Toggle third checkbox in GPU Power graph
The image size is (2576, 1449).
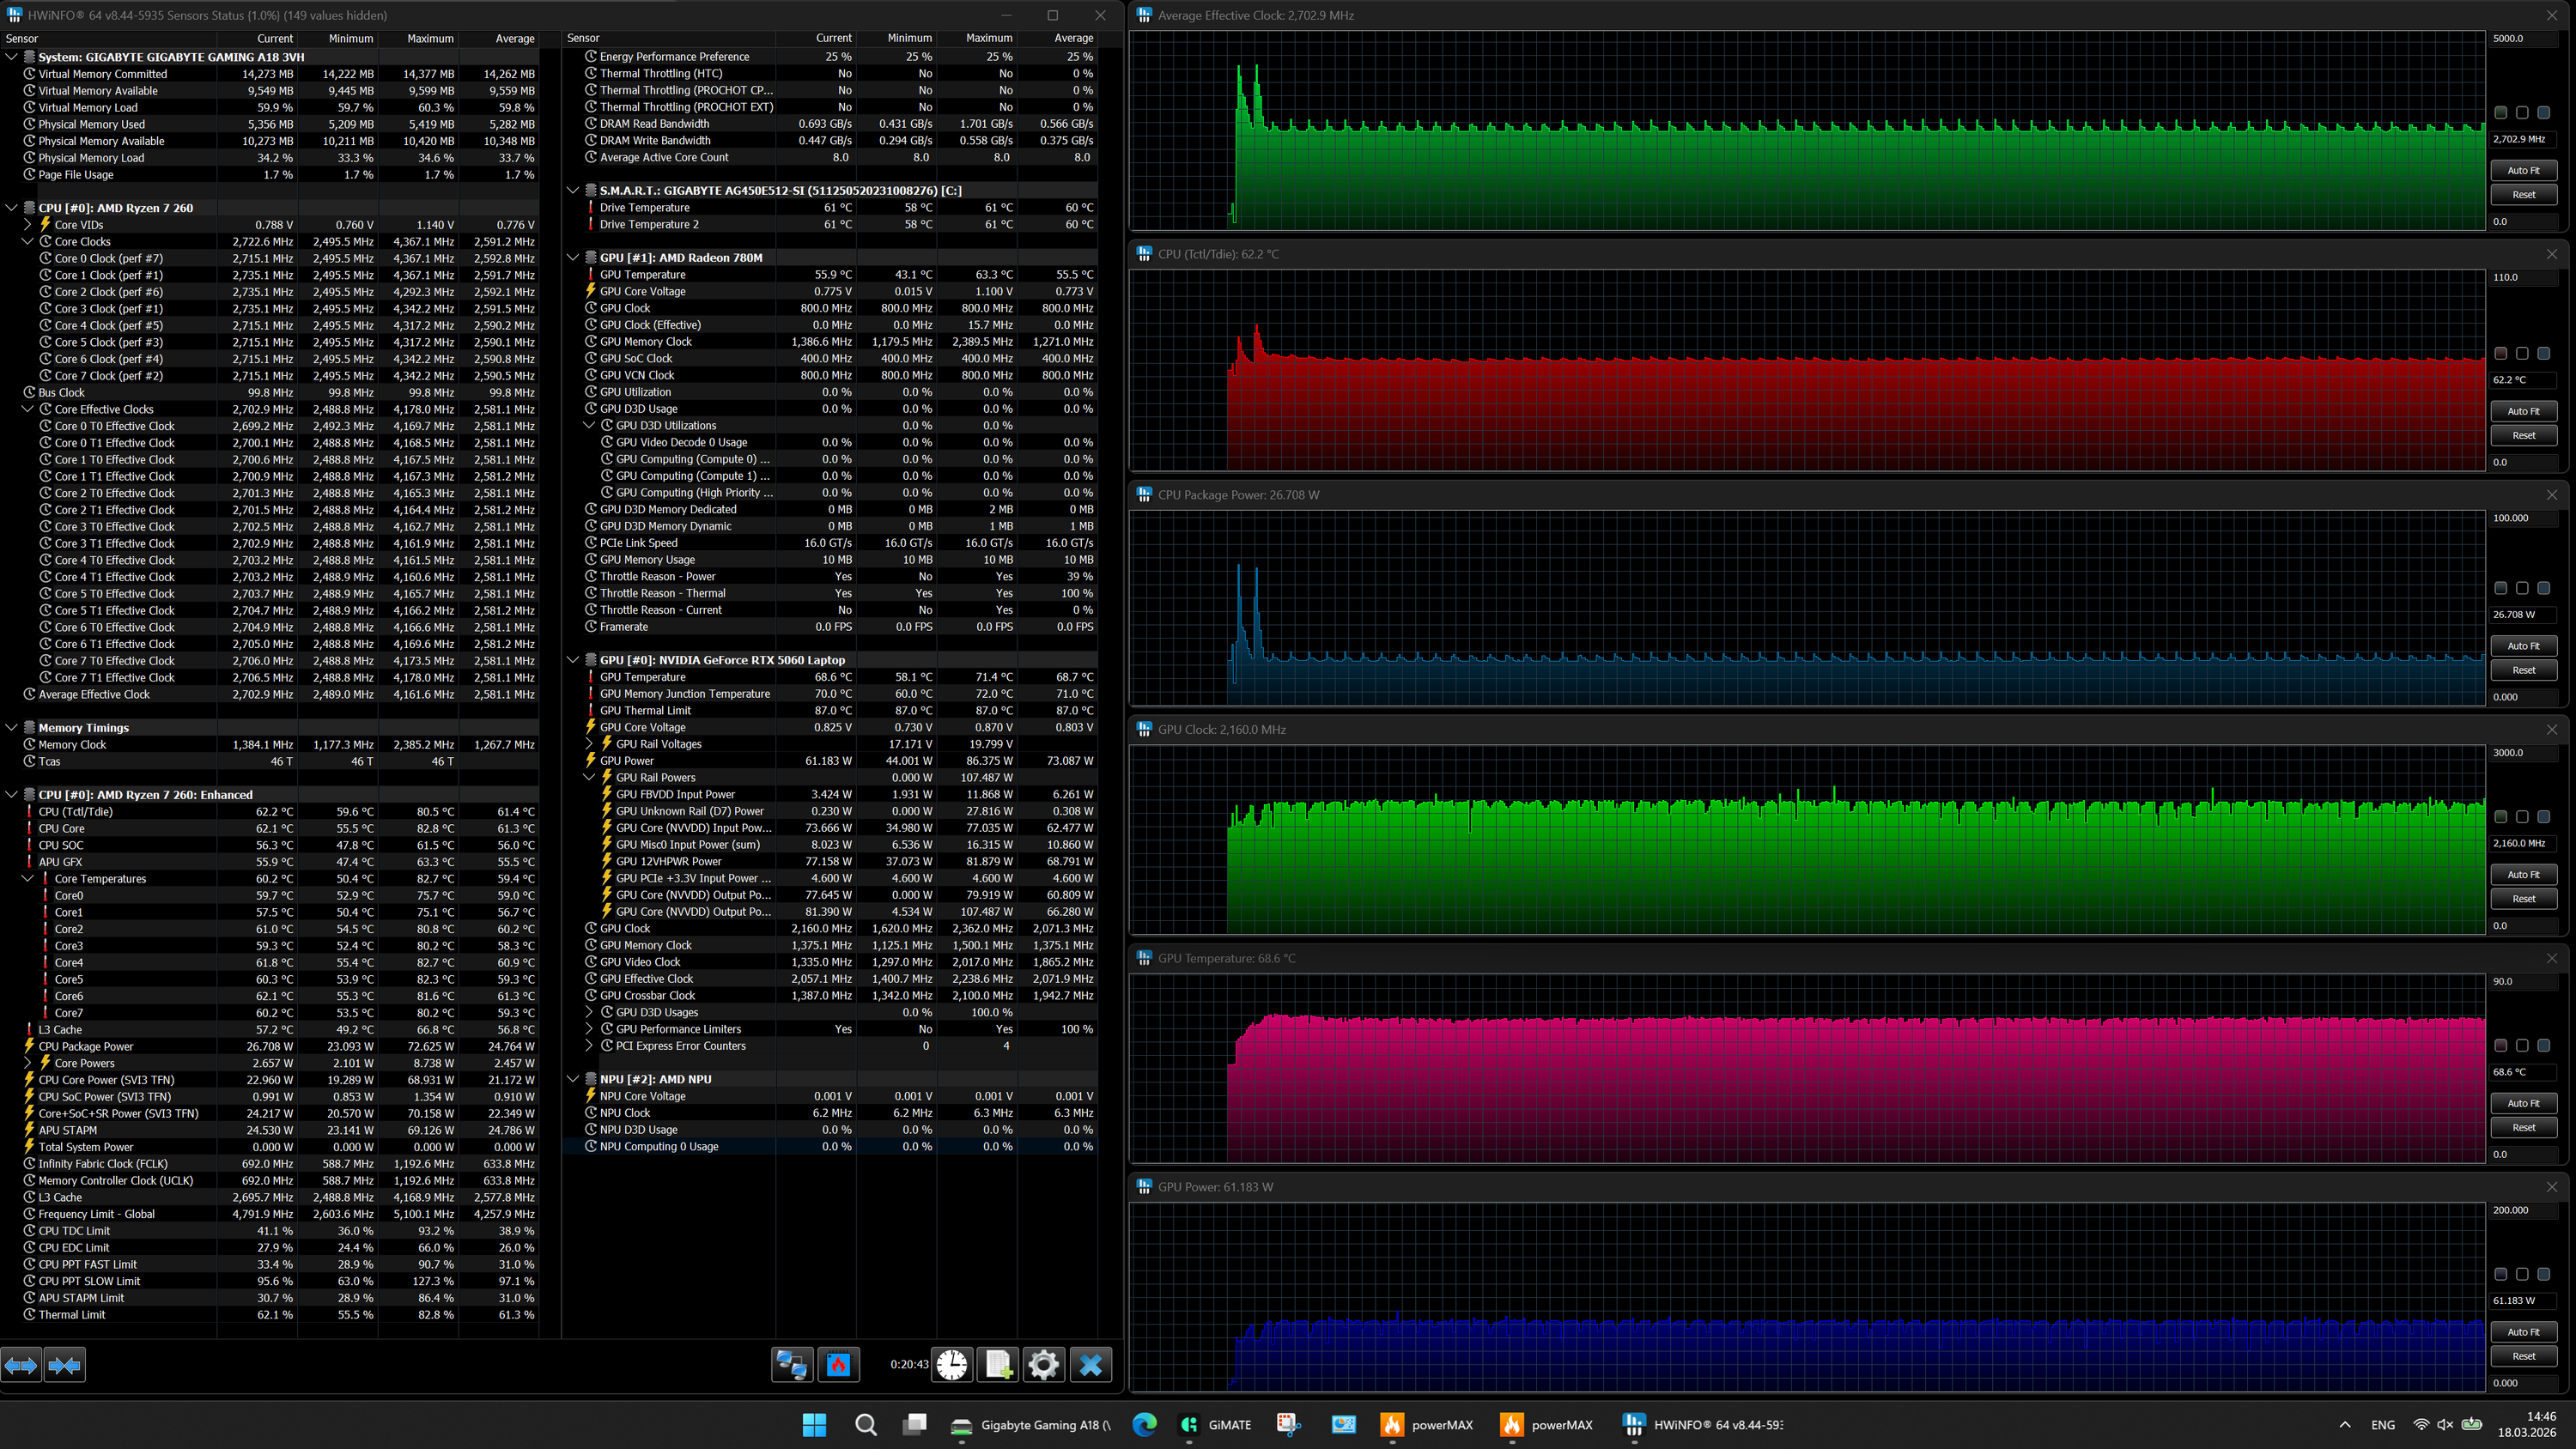click(x=2543, y=1274)
